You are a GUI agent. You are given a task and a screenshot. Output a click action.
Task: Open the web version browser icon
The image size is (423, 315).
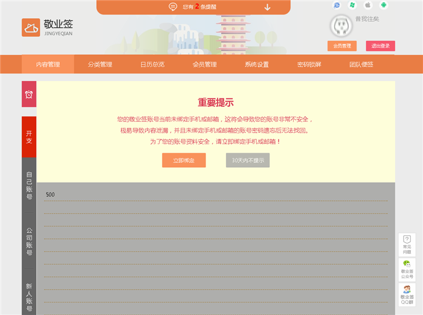click(x=337, y=5)
